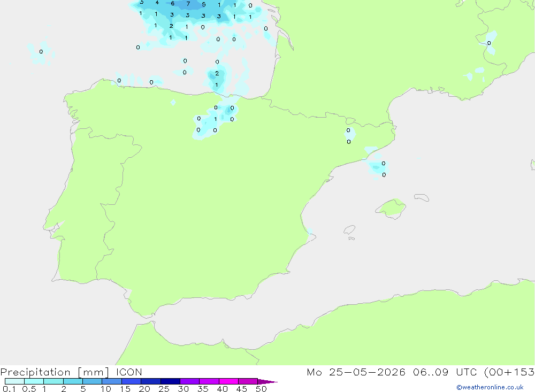535x392 pixels.
Task: Click Menorca island outline on the map
Action: (422, 197)
